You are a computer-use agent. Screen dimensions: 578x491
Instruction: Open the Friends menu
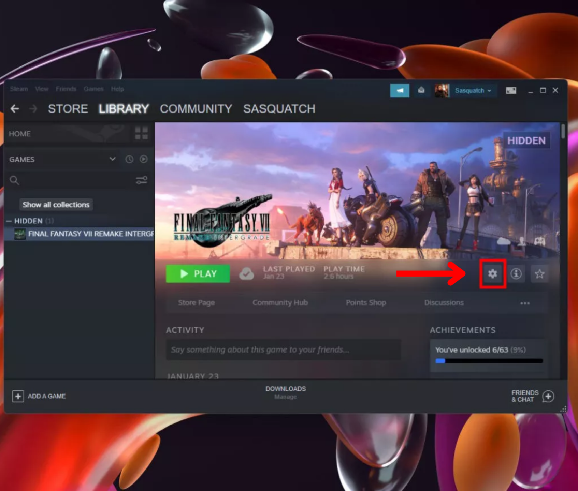[x=66, y=89]
